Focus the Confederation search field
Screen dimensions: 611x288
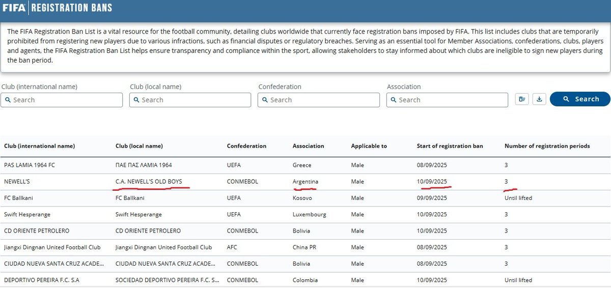pyautogui.click(x=319, y=100)
